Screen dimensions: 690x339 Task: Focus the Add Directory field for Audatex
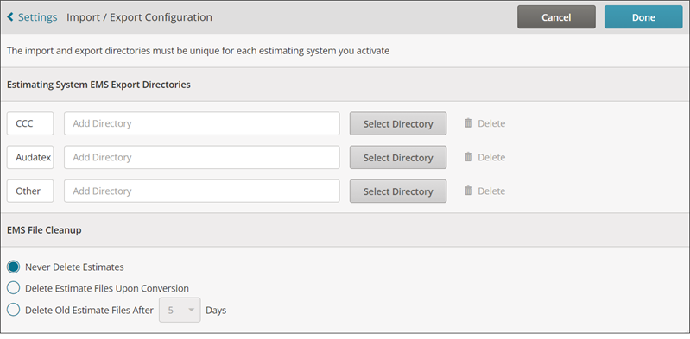click(x=202, y=157)
